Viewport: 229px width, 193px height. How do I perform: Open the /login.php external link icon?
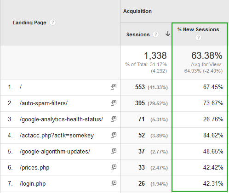[x=114, y=183]
